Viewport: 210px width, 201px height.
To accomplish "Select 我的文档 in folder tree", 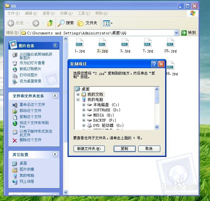I will tap(95, 94).
